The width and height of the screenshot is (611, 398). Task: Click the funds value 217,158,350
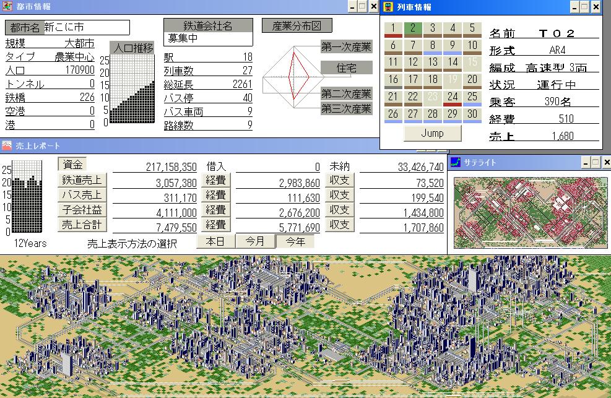coord(171,167)
